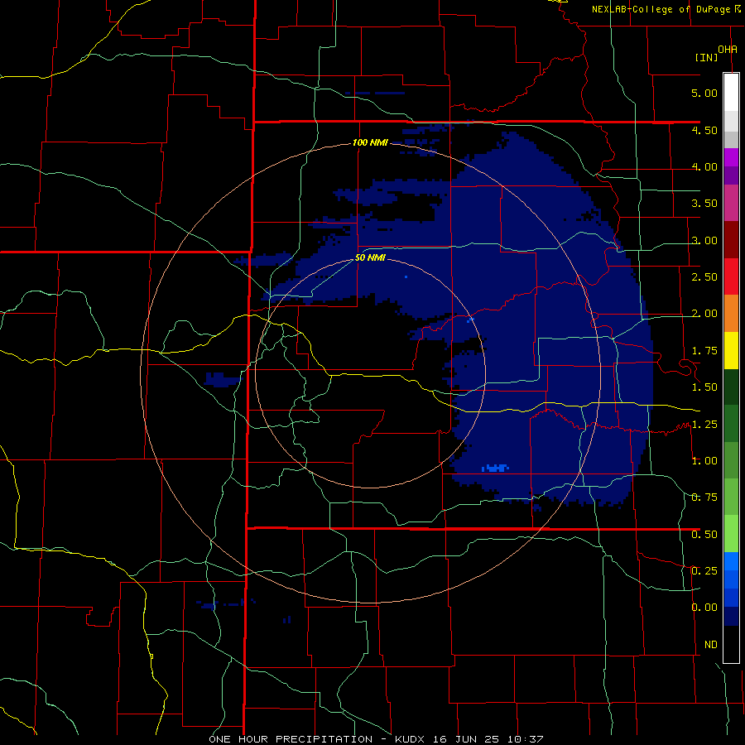Viewport: 745px width, 745px height.
Task: Click the 100 NMI range ring label
Action: [x=370, y=142]
